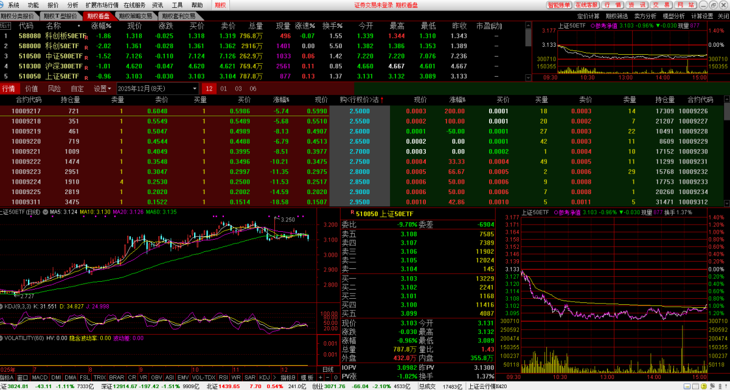This screenshot has width=730, height=390.
Task: Click scroll-up arrow of ETF list
Action: pyautogui.click(x=529, y=26)
